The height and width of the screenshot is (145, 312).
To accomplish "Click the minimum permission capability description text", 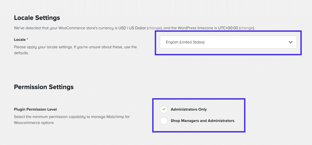I will tap(72, 120).
